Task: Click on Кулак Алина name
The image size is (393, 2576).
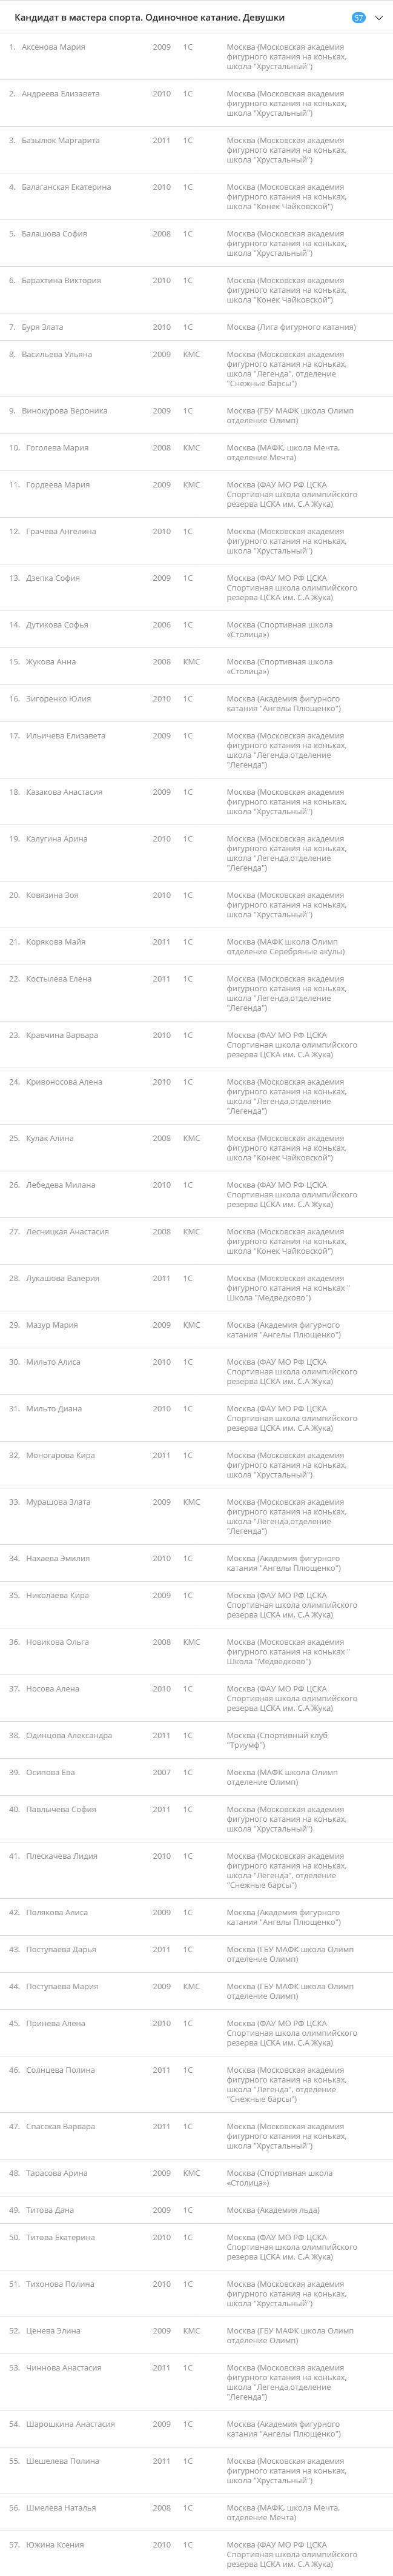Action: click(x=49, y=1138)
